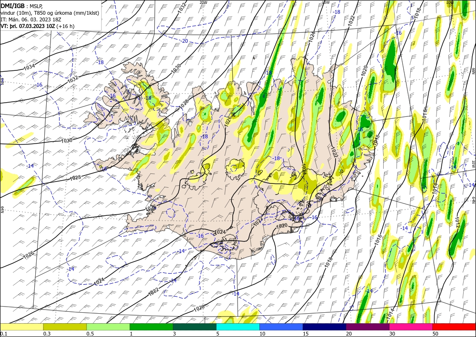Click the '15' legend value
Viewport: 476px width, 337px height.
pyautogui.click(x=306, y=334)
